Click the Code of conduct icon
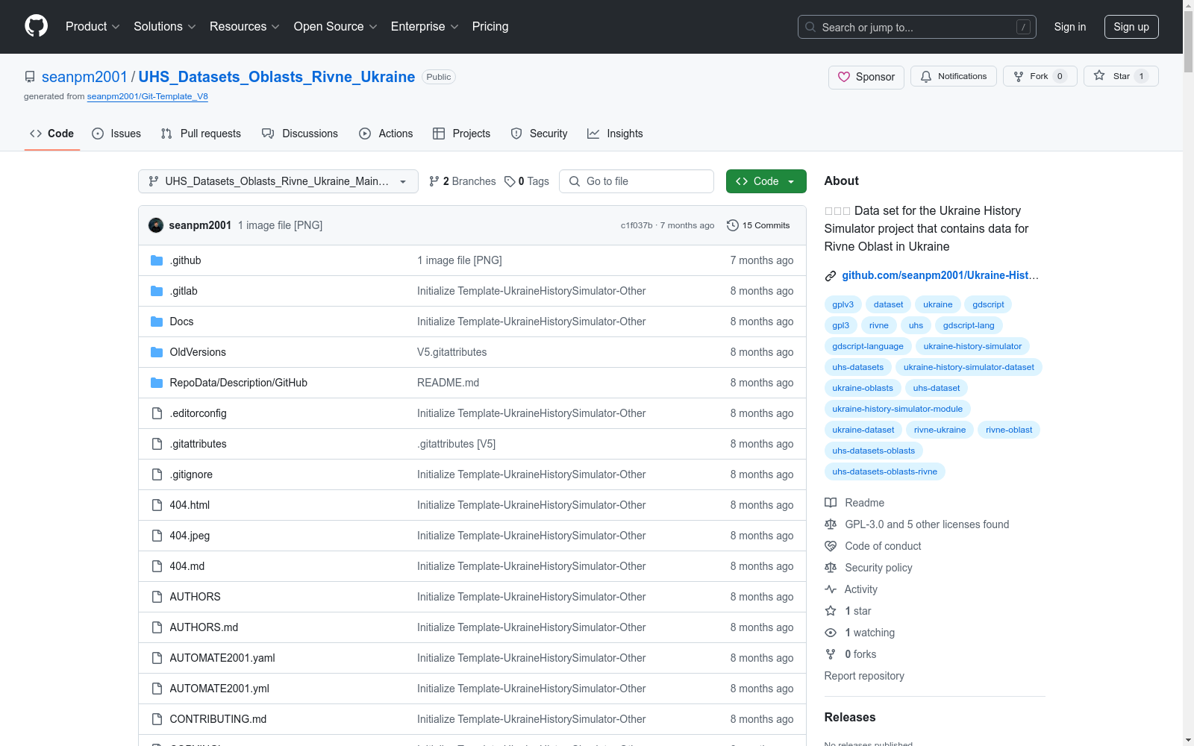This screenshot has height=746, width=1194. [831, 546]
